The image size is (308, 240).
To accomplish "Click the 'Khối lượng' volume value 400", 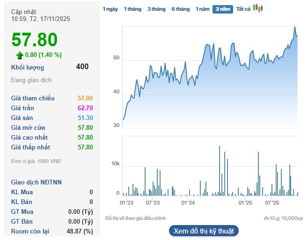I will pos(82,67).
